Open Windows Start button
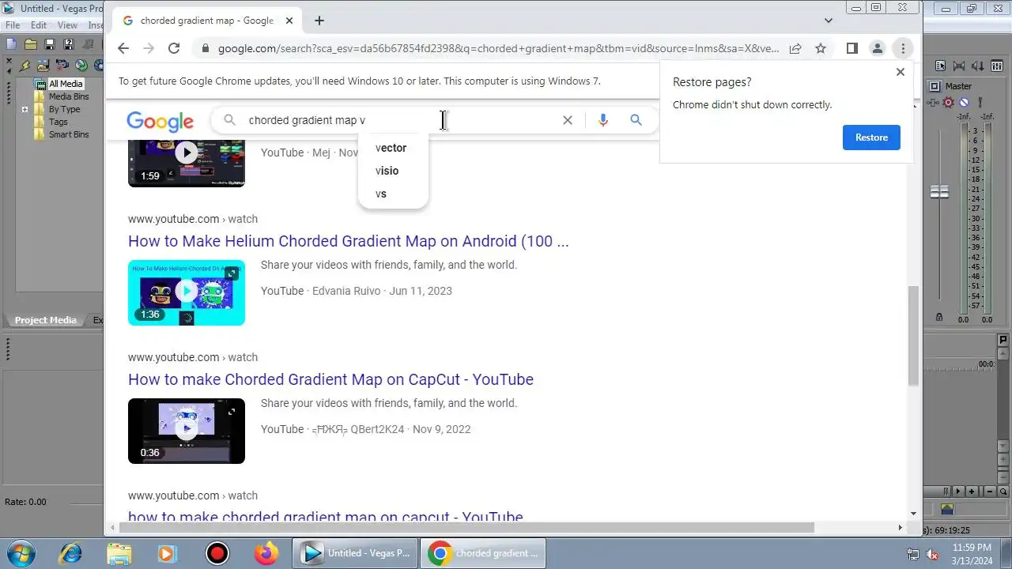The image size is (1012, 569). point(19,553)
